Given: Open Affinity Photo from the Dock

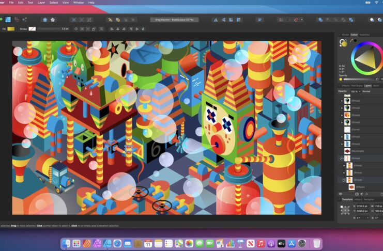Looking at the screenshot, I should pos(97,243).
